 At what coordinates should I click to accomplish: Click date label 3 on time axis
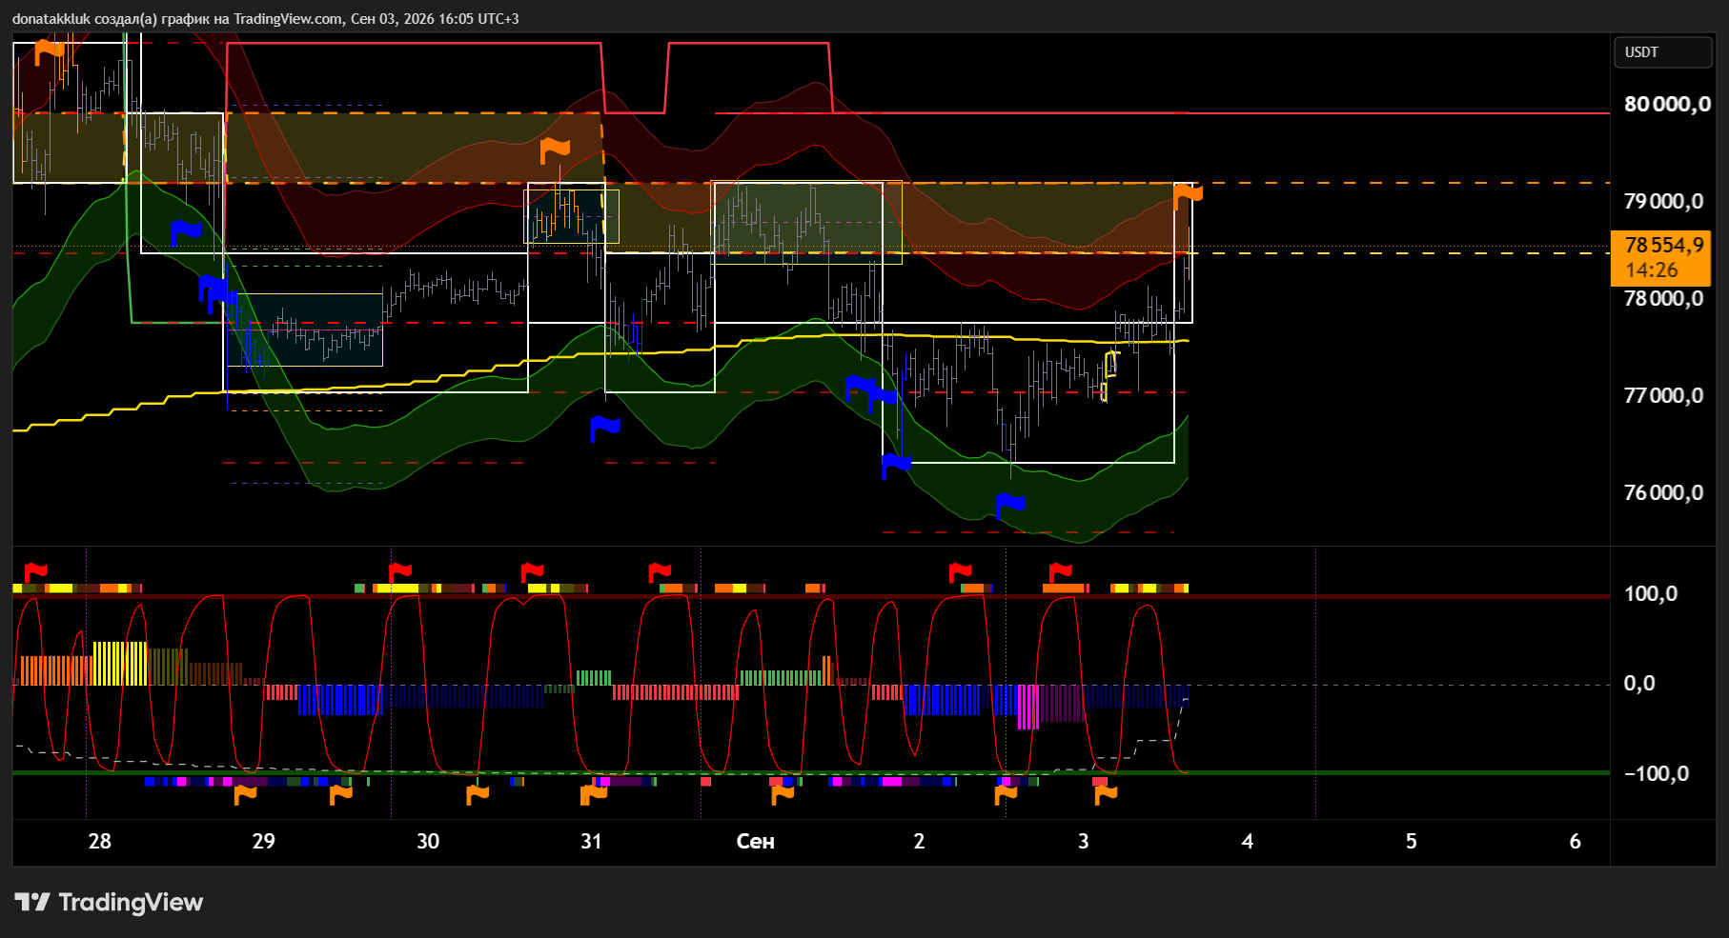tap(1083, 841)
